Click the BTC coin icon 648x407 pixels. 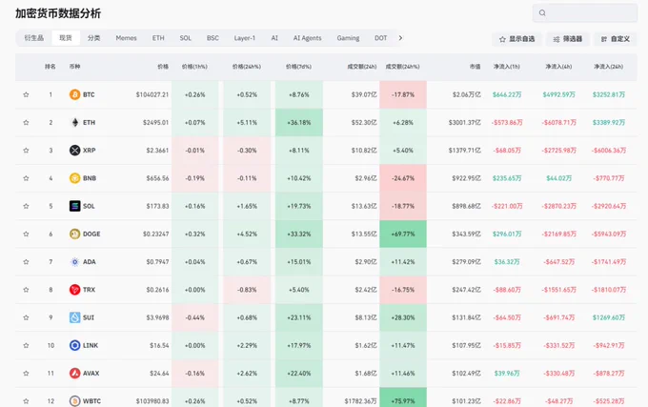[74, 94]
